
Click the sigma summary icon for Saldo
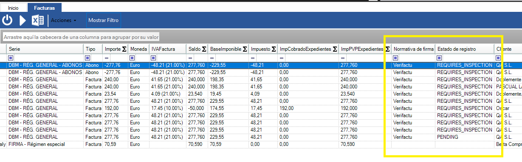[x=204, y=49]
